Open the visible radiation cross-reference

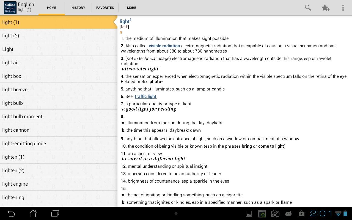pyautogui.click(x=164, y=46)
